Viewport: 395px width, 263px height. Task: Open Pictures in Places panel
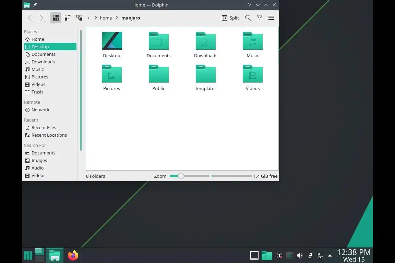(x=50, y=77)
